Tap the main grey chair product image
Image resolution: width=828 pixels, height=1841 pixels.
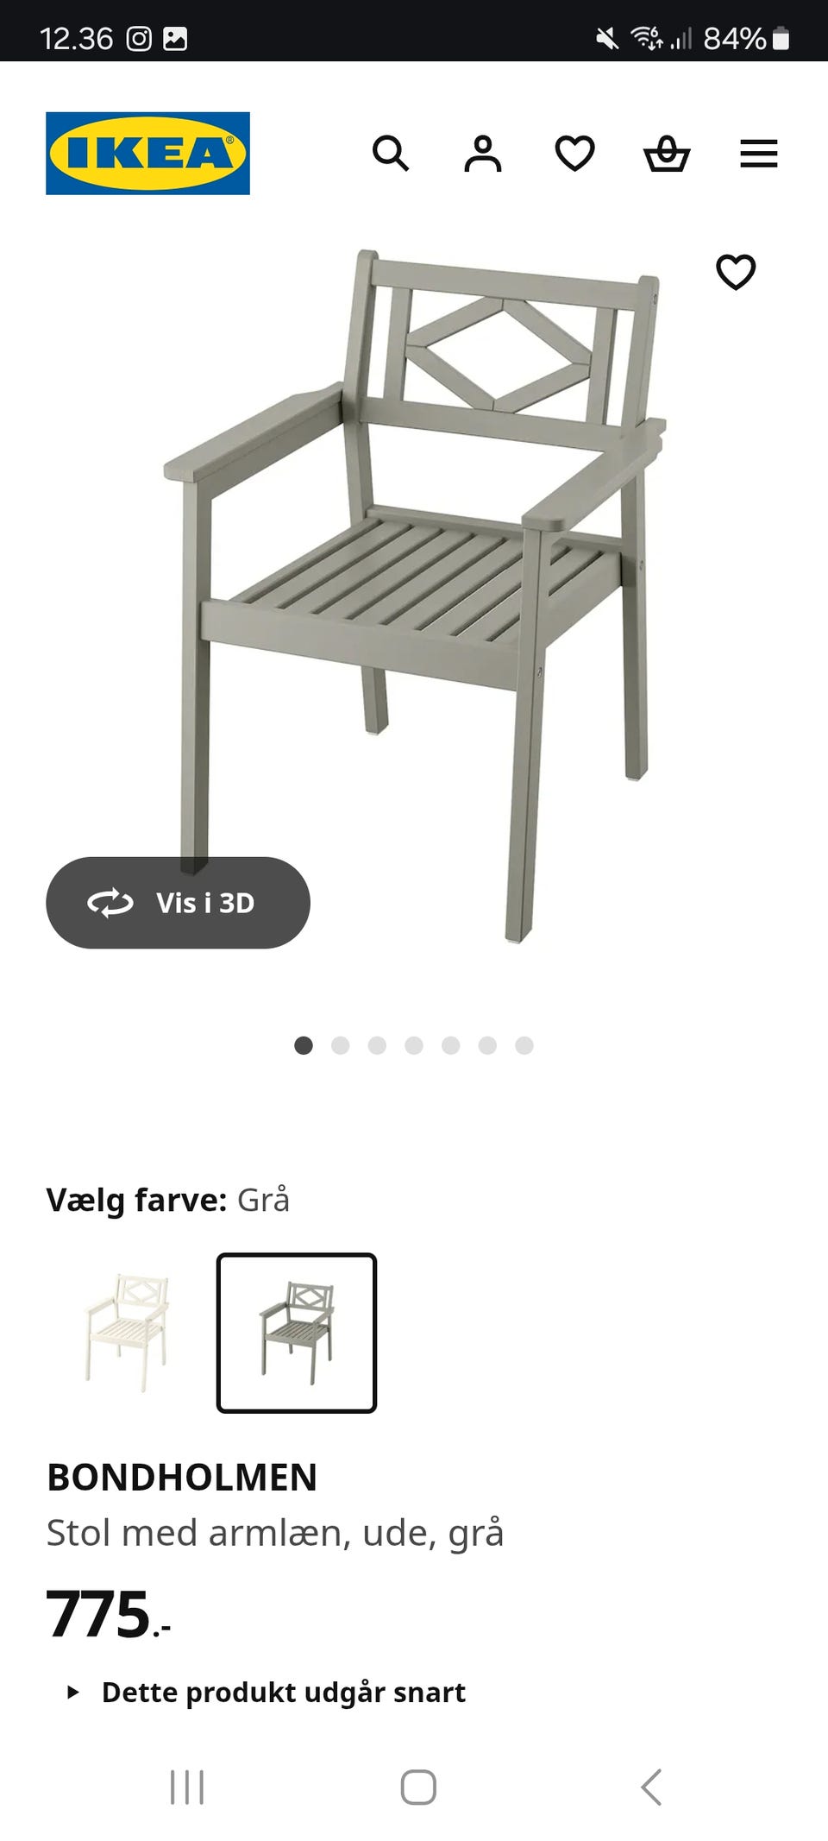coord(414,596)
